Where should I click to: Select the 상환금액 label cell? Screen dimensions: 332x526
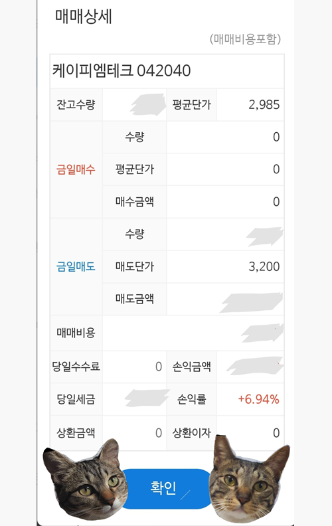[x=76, y=433]
